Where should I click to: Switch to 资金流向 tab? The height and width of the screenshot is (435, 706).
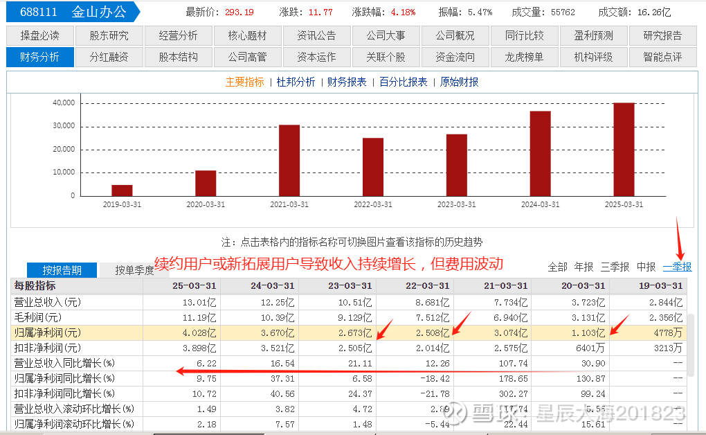click(455, 57)
